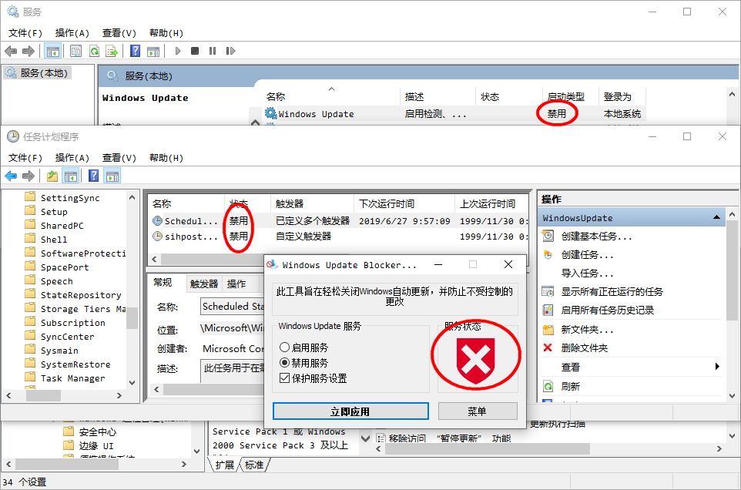The image size is (741, 490).
Task: Click Help icon in Services toolbar
Action: click(135, 51)
